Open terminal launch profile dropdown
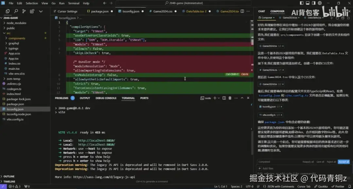 click(219, 98)
